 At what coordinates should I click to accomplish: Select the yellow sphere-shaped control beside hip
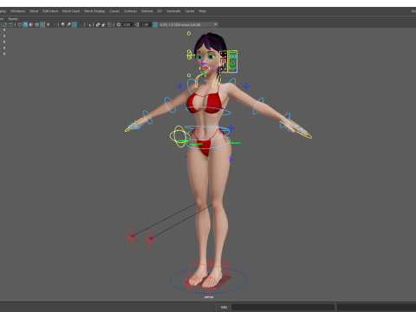point(179,136)
